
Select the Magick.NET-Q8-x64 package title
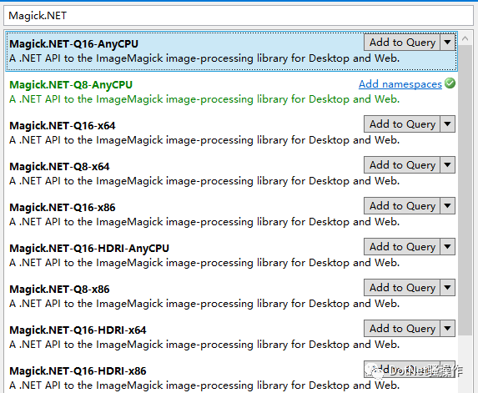[x=59, y=167]
